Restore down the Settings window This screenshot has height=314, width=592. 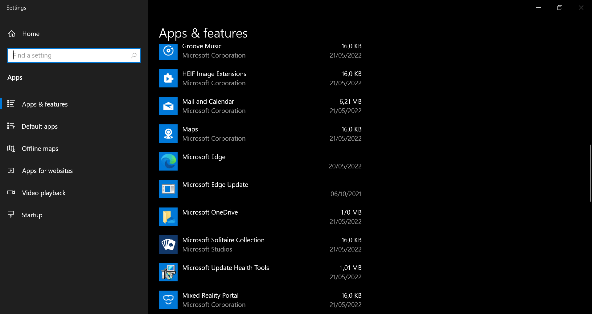pyautogui.click(x=560, y=7)
